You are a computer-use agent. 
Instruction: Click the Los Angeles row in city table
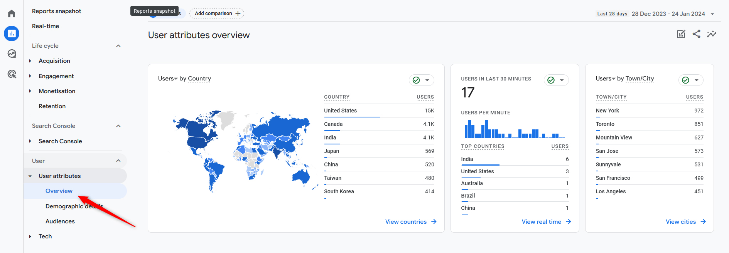650,191
